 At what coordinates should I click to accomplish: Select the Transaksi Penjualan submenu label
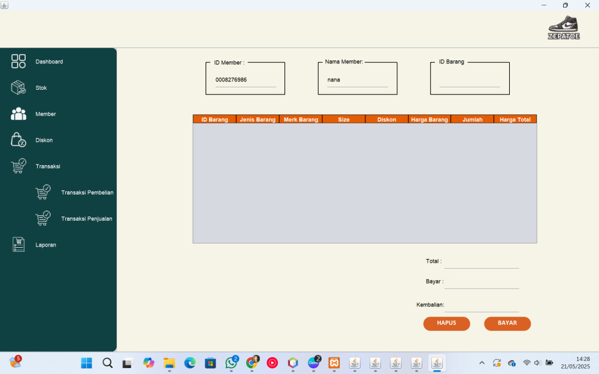(x=87, y=218)
